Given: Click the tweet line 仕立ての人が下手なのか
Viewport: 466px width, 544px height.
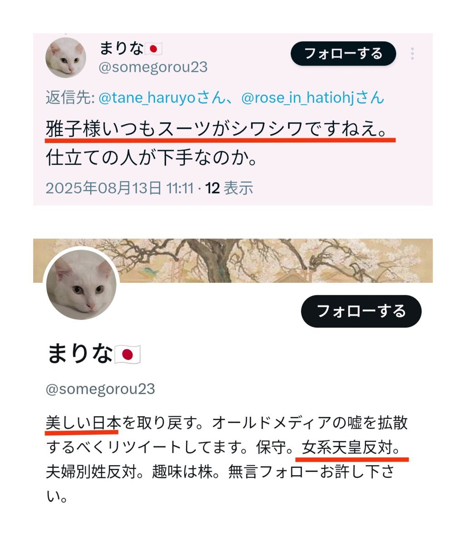Looking at the screenshot, I should point(152,157).
